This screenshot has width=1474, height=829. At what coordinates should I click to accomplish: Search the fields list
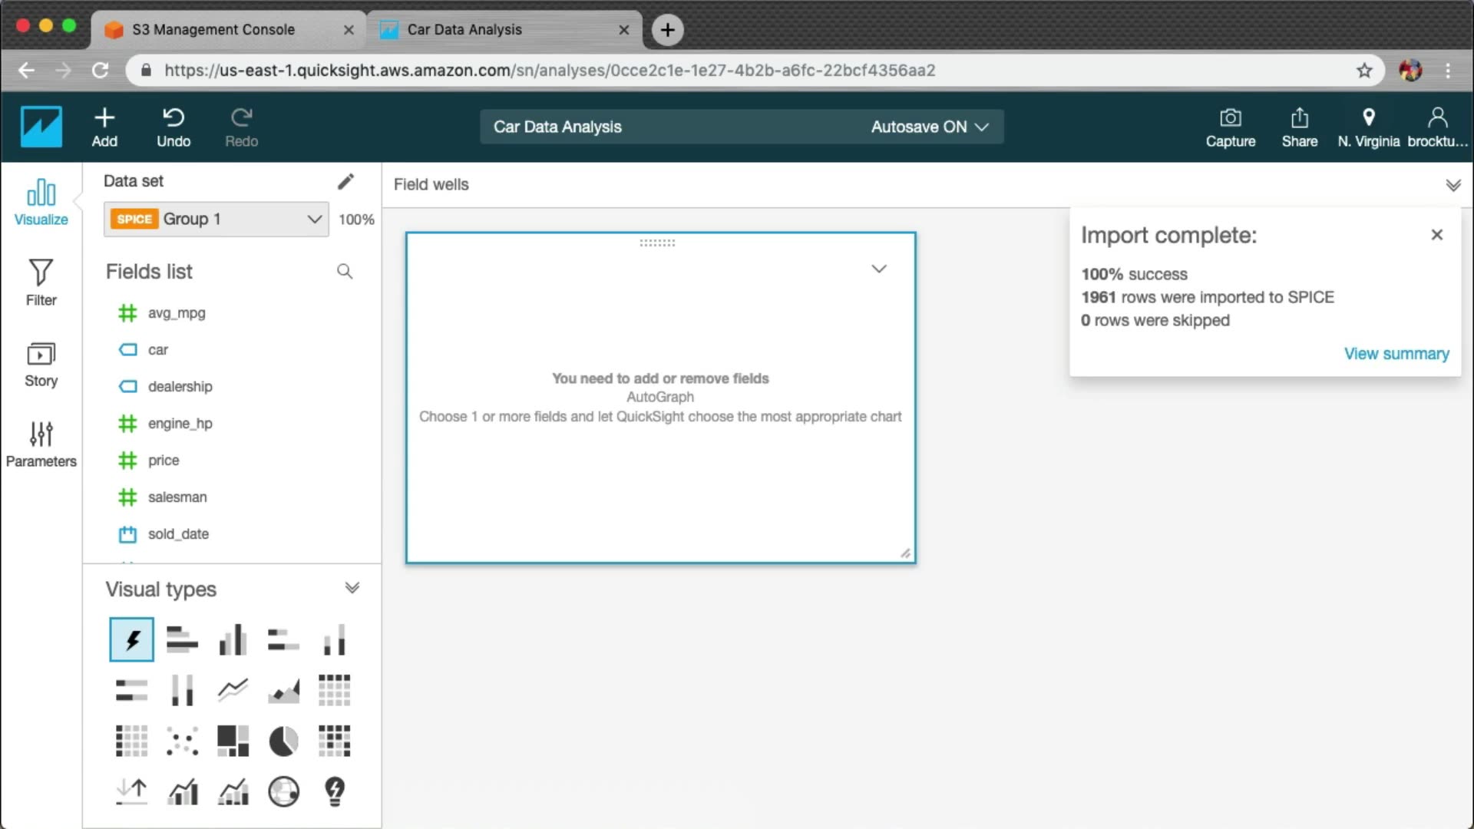coord(345,271)
